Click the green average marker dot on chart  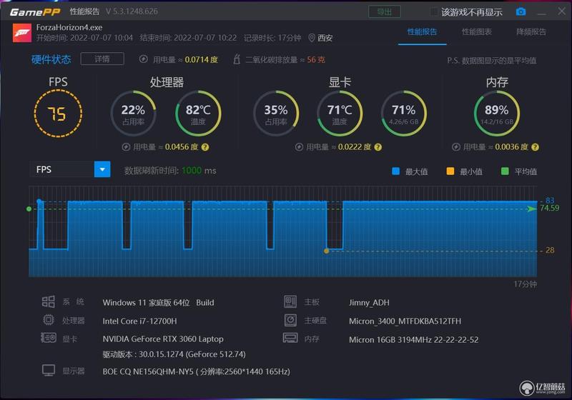coord(29,209)
